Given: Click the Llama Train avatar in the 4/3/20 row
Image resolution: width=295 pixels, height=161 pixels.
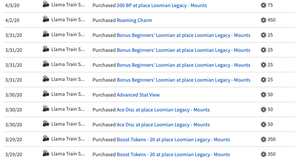Looking at the screenshot, I should click(x=46, y=4).
